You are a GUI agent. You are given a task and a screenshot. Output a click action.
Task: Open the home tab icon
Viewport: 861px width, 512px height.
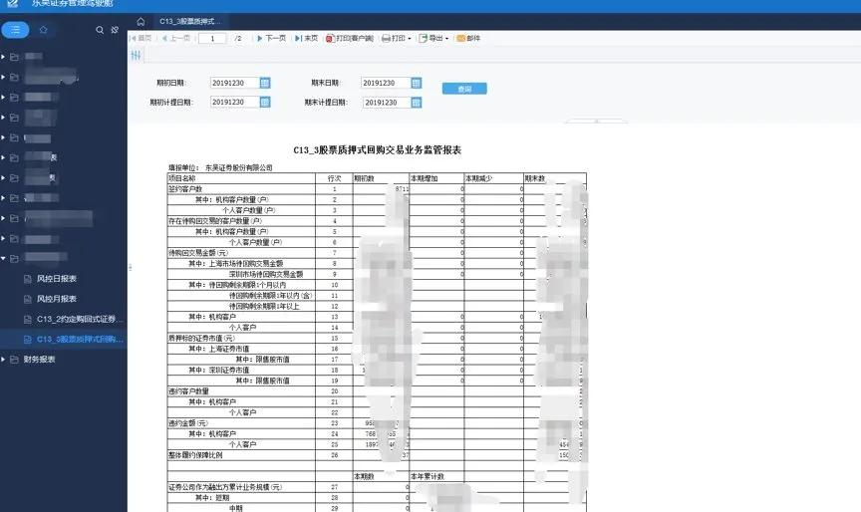141,21
